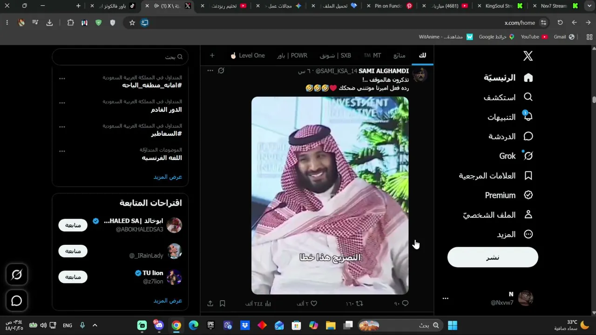Follow TU lion @z7lion with متابعة
Screen dimensions: 596x335
click(x=73, y=277)
